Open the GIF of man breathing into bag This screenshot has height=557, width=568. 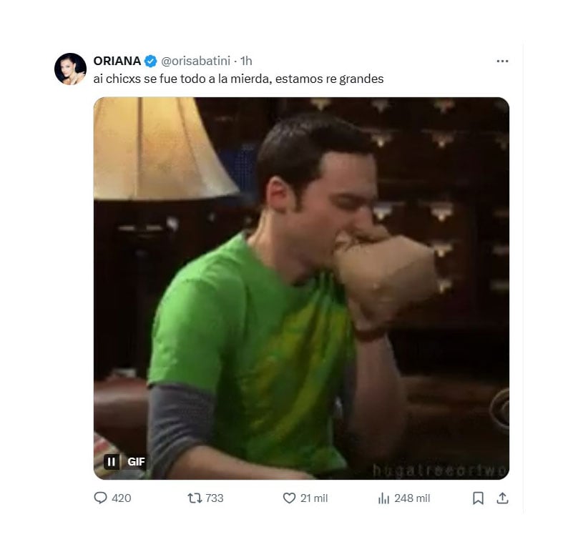pos(300,286)
